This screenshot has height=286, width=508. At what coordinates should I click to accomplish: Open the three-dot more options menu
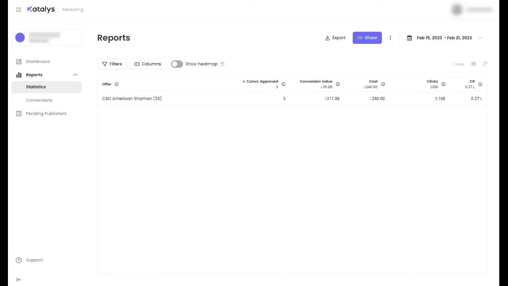[x=390, y=38]
